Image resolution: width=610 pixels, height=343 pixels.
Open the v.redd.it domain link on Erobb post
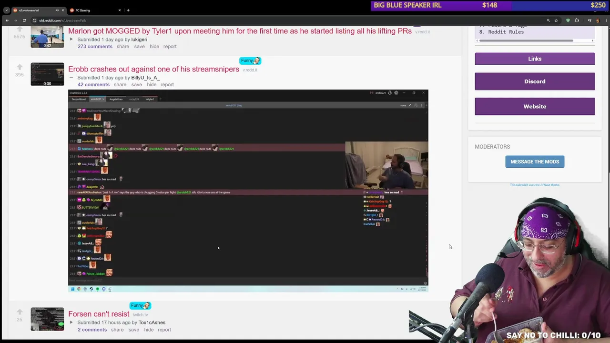click(250, 70)
